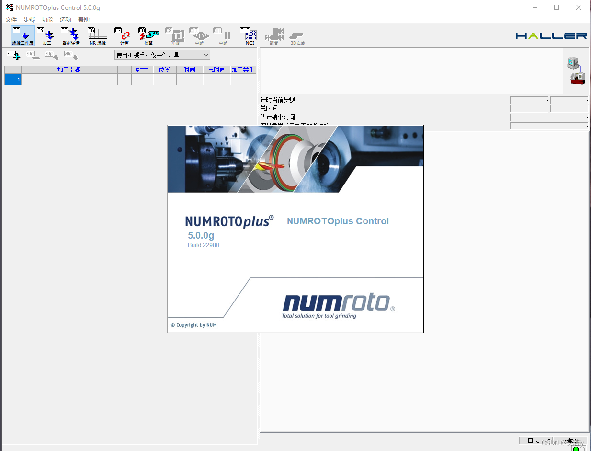Open the 文件 menu
591x451 pixels.
click(11, 20)
